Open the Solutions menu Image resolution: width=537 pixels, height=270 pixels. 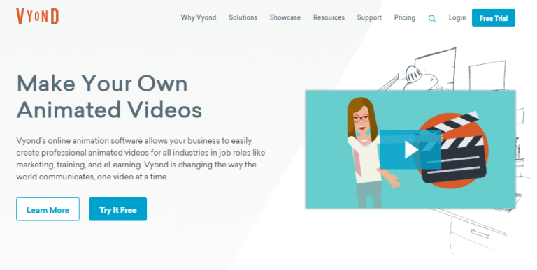pyautogui.click(x=243, y=17)
